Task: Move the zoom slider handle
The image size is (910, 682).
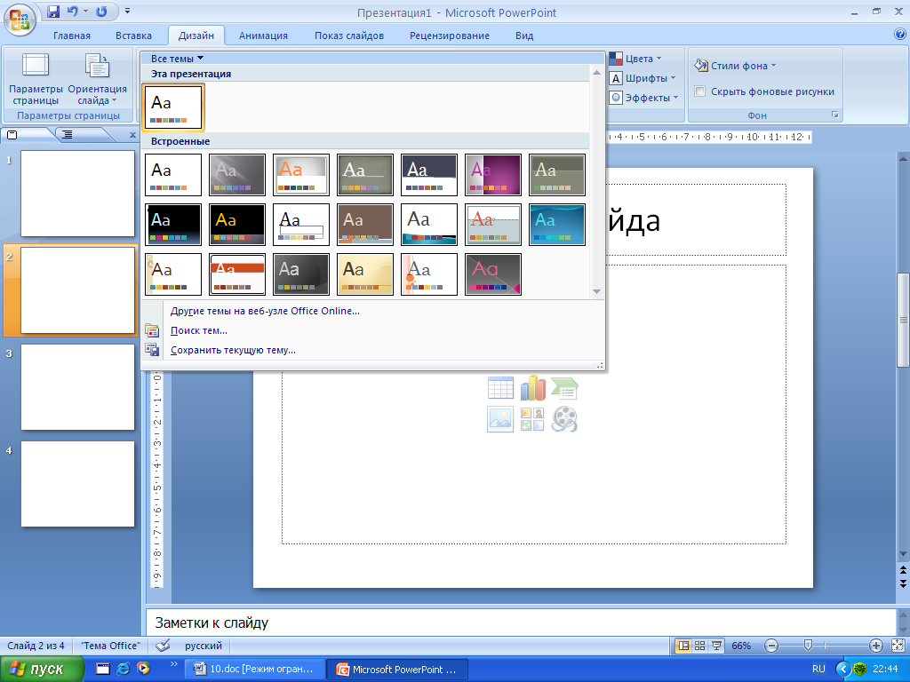Action: 807,646
